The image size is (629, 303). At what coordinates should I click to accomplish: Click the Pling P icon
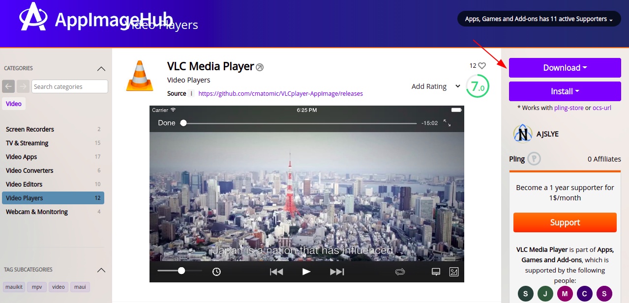(534, 159)
